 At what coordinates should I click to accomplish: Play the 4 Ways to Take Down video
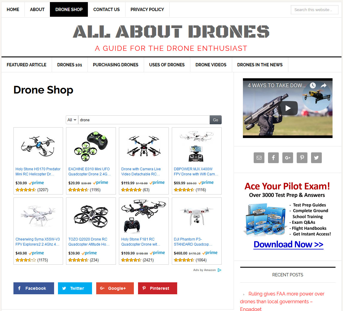click(288, 108)
